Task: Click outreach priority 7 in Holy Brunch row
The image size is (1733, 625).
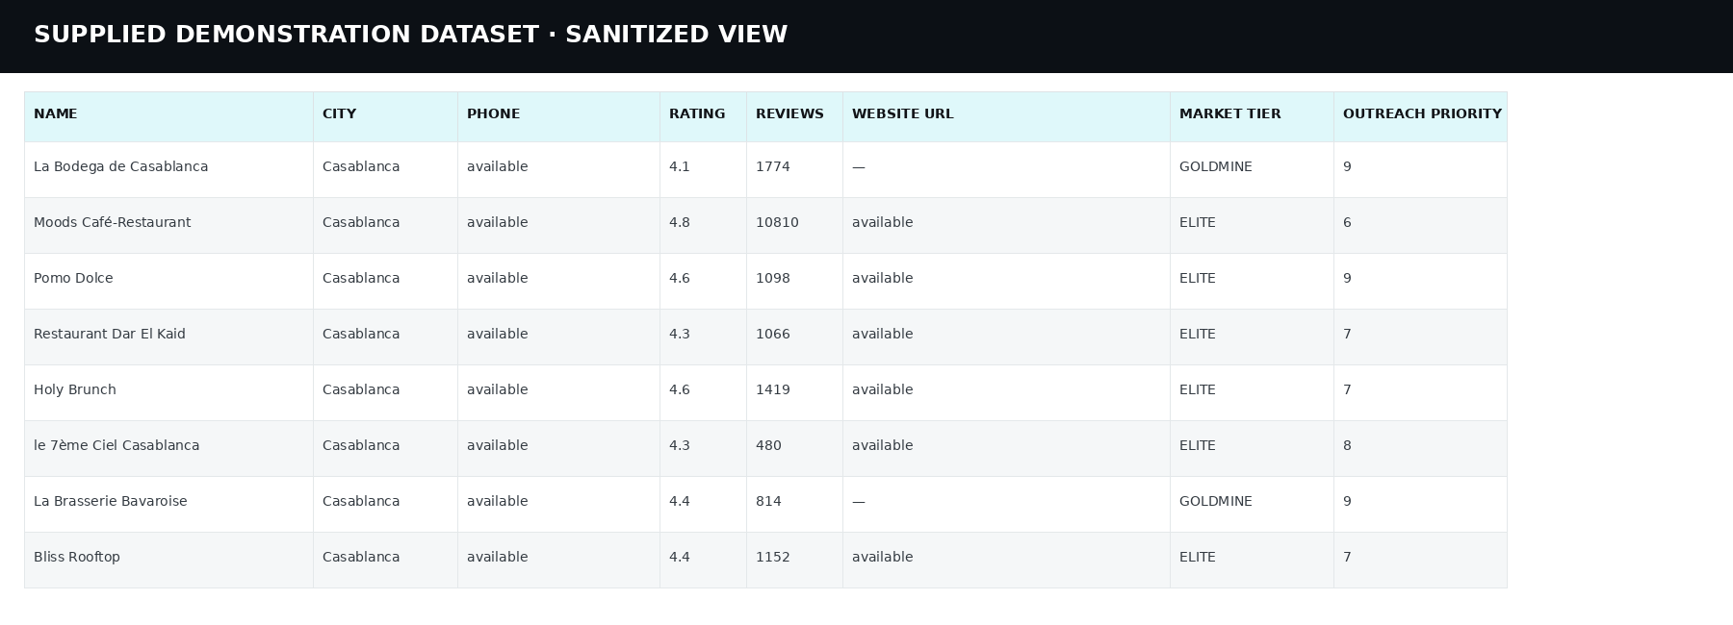Action: pyautogui.click(x=1347, y=389)
